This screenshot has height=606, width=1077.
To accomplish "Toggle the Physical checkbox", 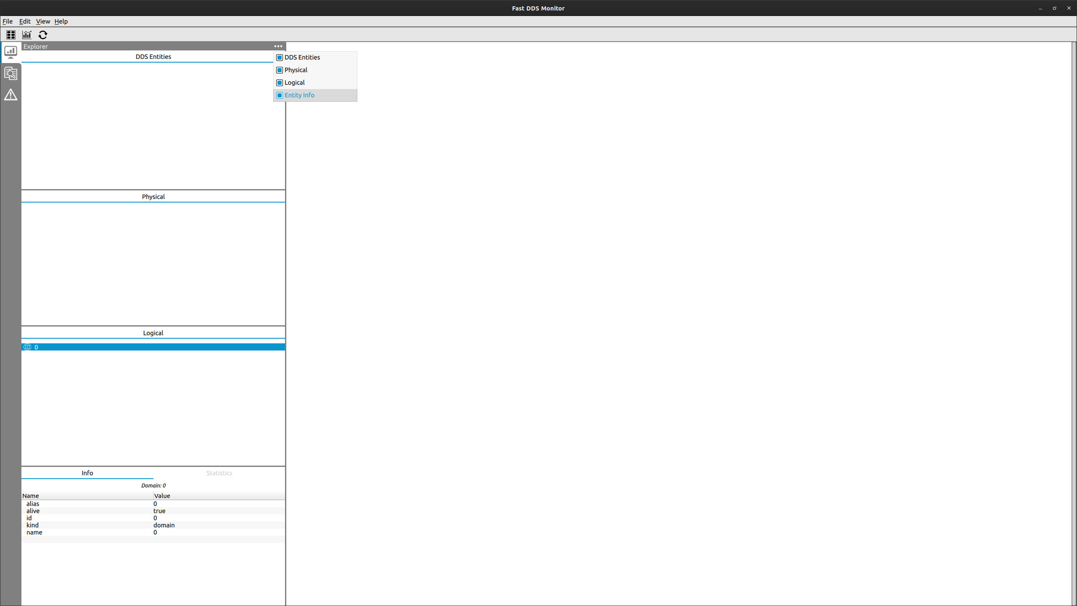I will tap(280, 70).
